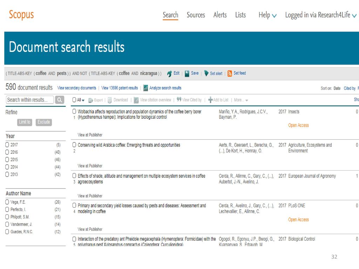
Task: Click the Open Access label for PLoS ONE
Action: tap(299, 220)
